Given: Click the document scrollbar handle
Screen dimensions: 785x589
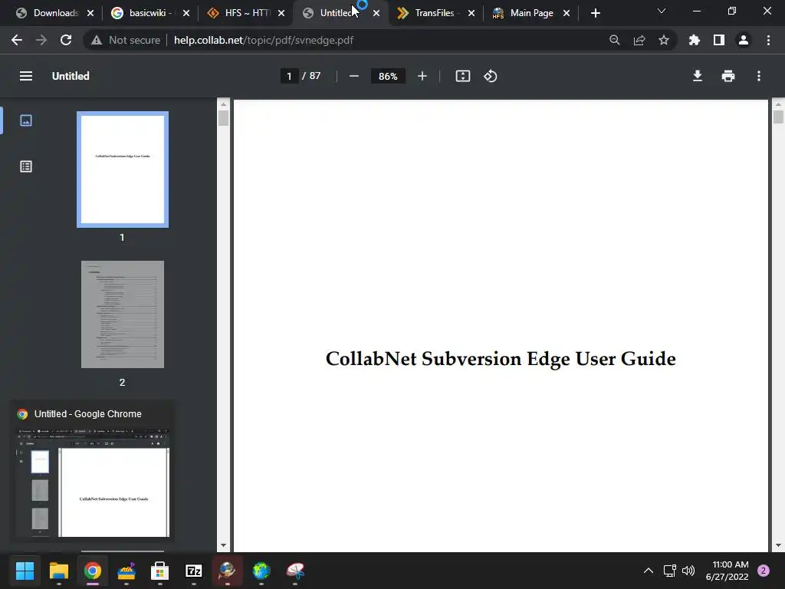Looking at the screenshot, I should (x=778, y=117).
